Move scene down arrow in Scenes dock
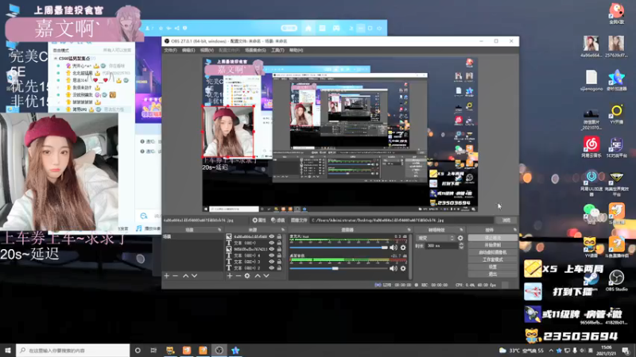The height and width of the screenshot is (357, 636). [194, 275]
